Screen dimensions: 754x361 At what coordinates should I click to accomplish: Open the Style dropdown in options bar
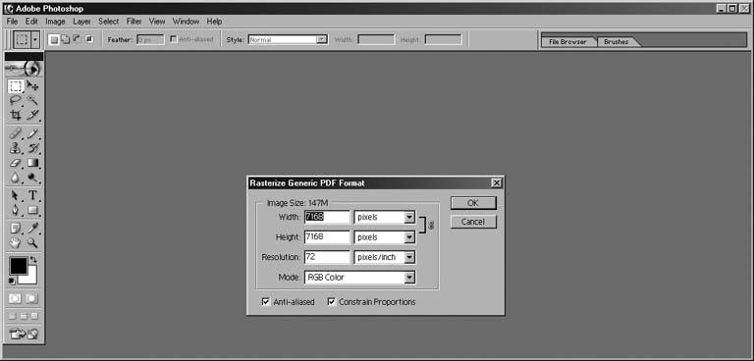(322, 39)
